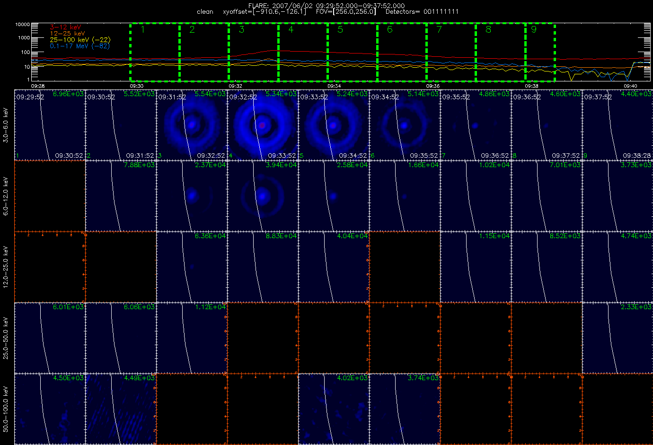Viewport: 653px width, 445px height.
Task: Click the 09:34 time axis label
Action: (334, 86)
